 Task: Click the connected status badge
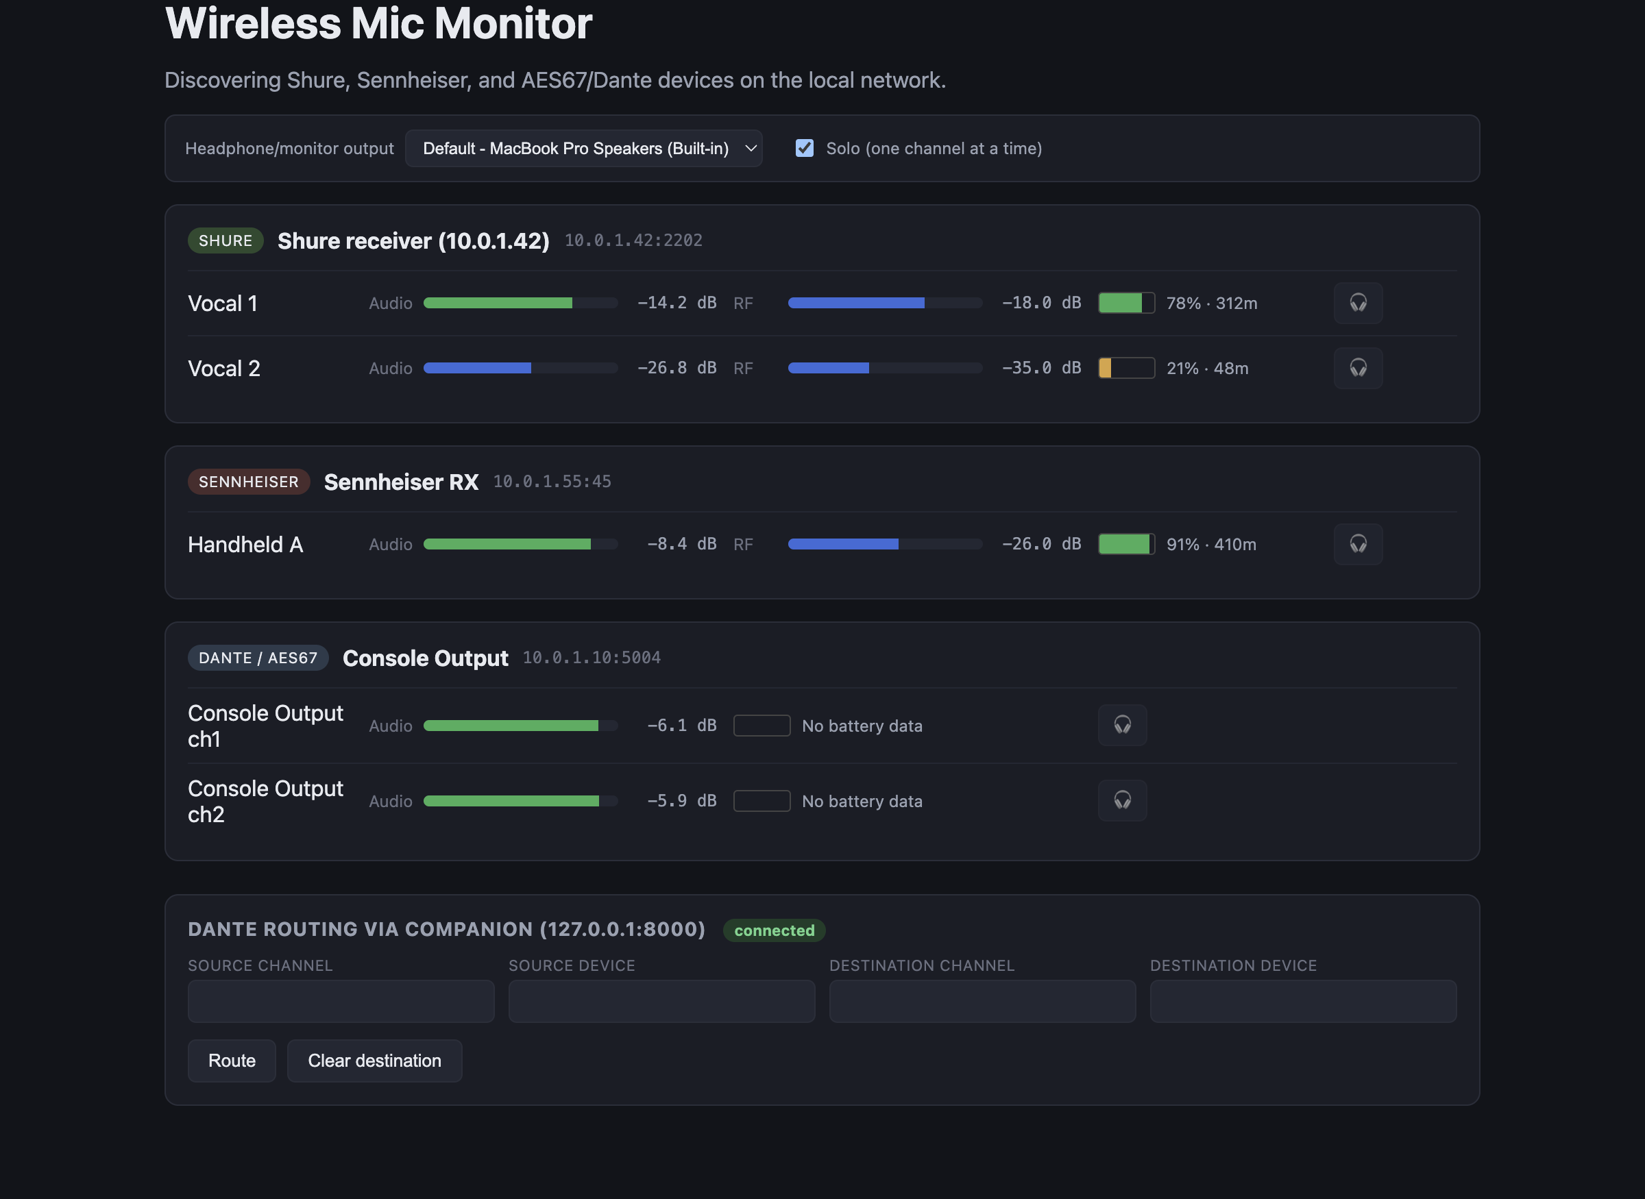click(774, 930)
